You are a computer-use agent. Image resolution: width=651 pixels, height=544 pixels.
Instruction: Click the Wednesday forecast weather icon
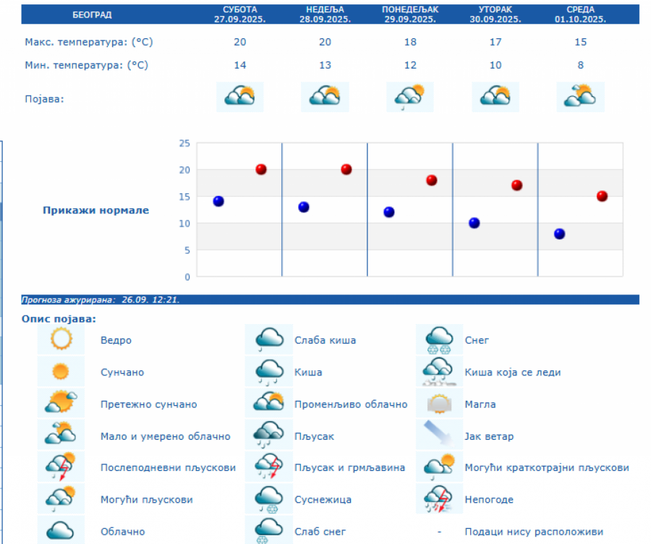pos(580,96)
